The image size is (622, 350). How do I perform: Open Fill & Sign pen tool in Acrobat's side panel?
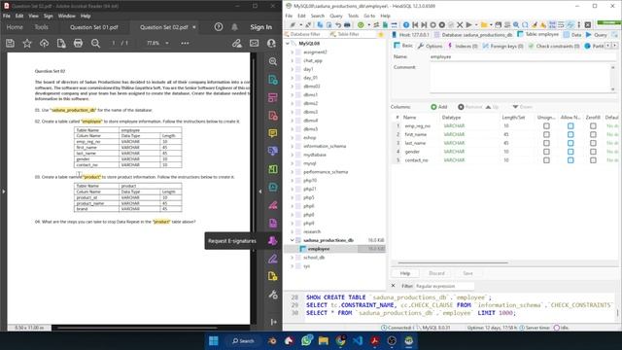[272, 259]
